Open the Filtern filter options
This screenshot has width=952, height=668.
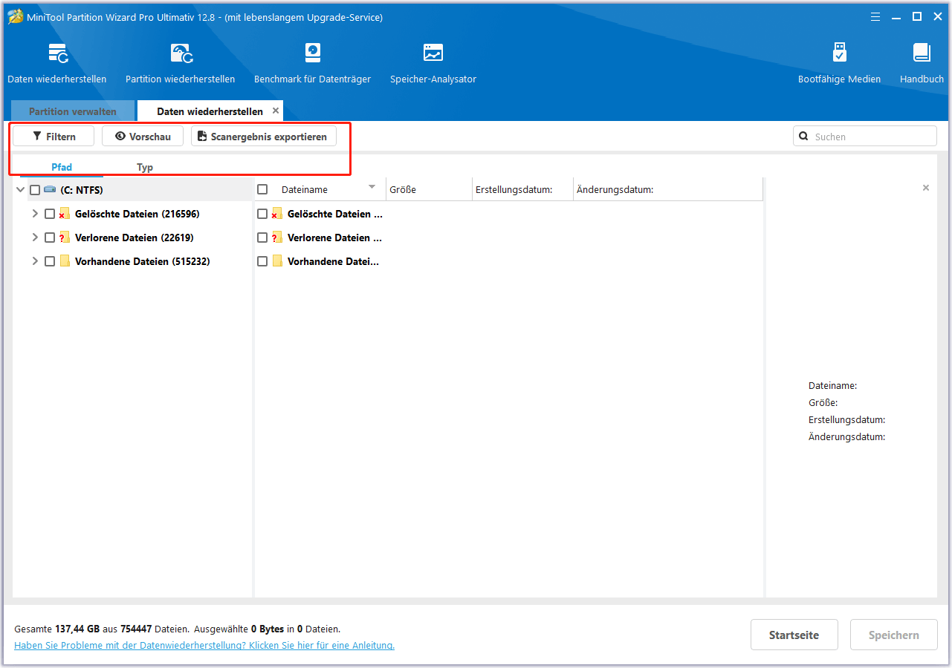[x=54, y=137]
